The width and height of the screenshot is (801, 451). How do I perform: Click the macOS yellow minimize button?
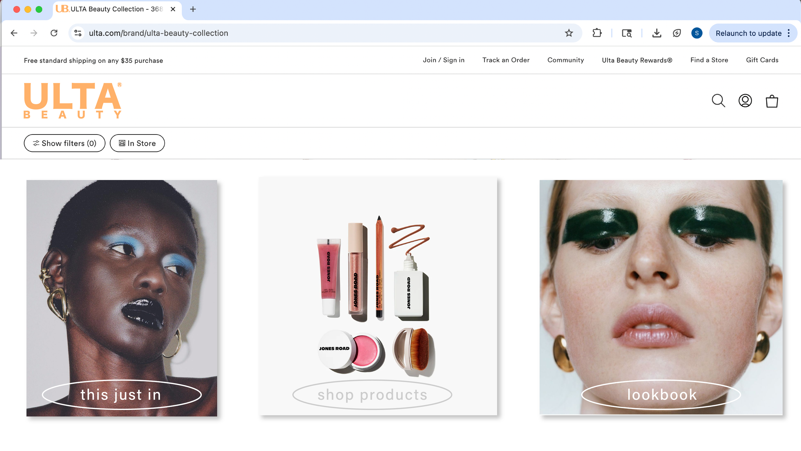pyautogui.click(x=28, y=9)
